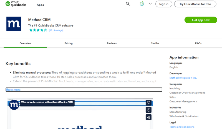
Task: Open Terms and conditions link
Action: tap(182, 127)
